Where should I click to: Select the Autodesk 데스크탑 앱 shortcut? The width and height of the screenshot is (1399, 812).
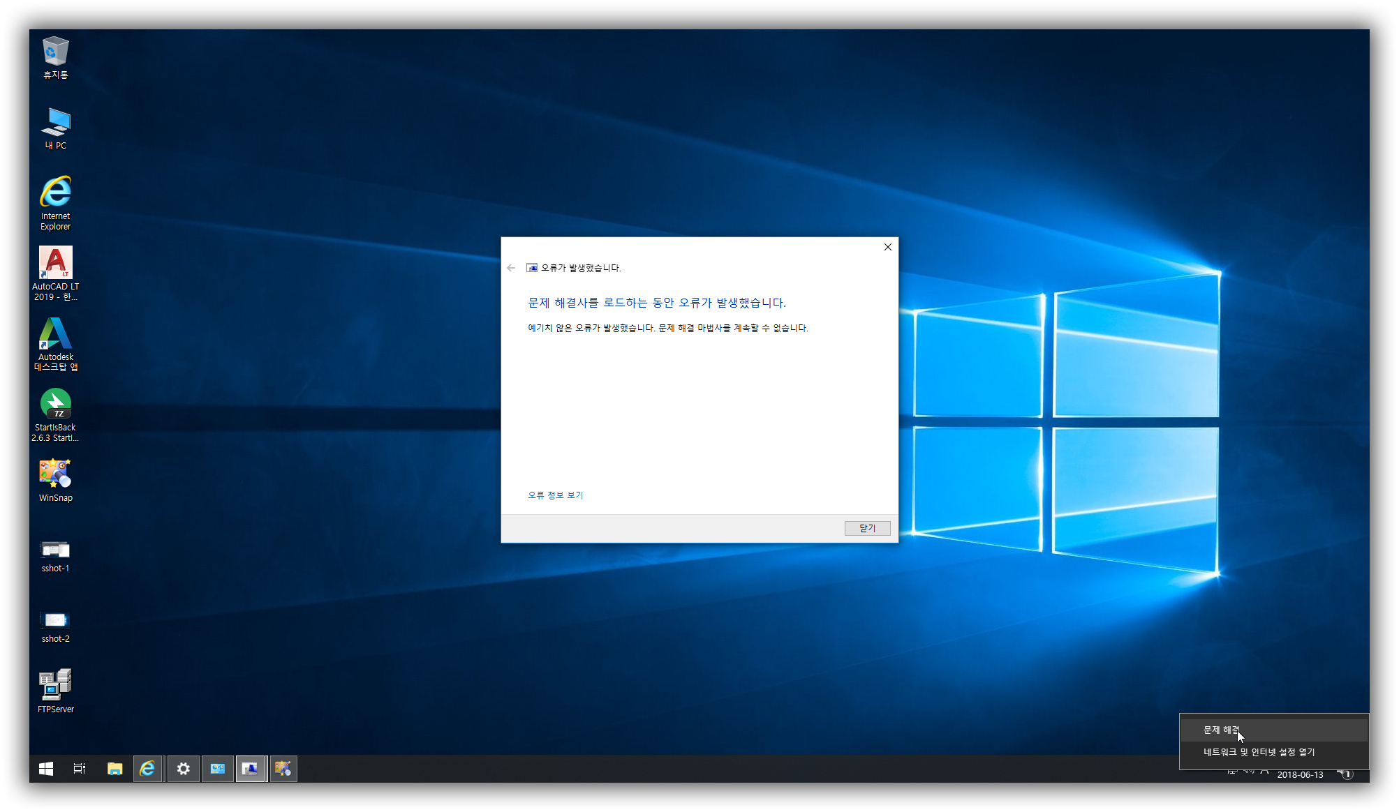[55, 344]
